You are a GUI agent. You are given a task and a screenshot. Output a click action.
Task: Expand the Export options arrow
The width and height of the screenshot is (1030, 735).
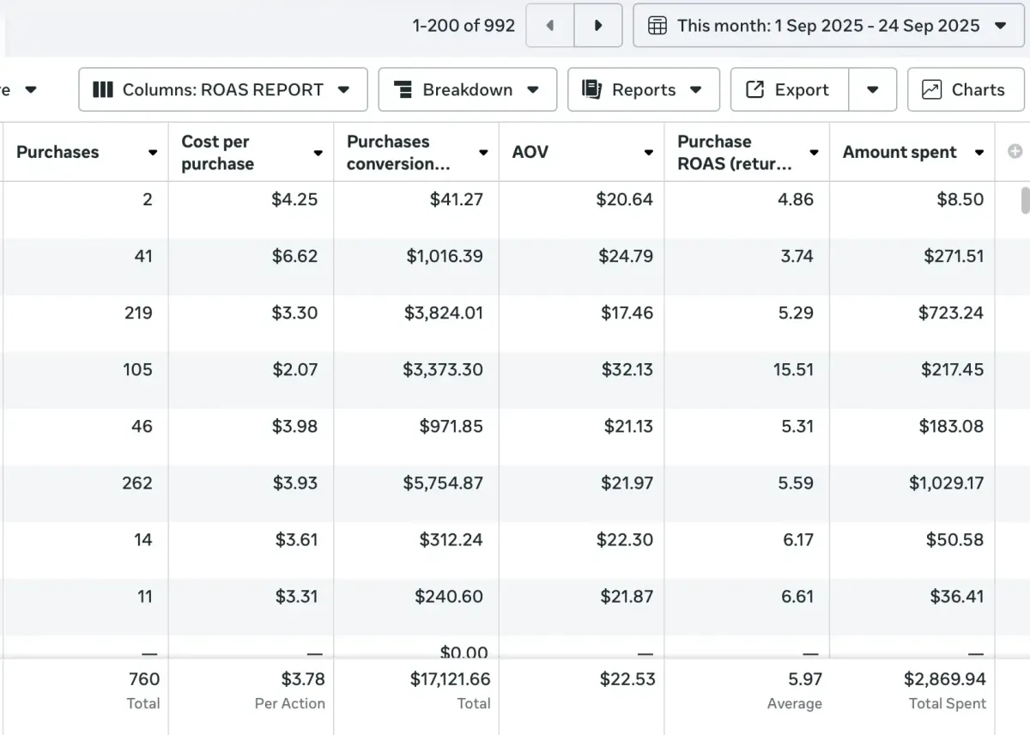872,89
